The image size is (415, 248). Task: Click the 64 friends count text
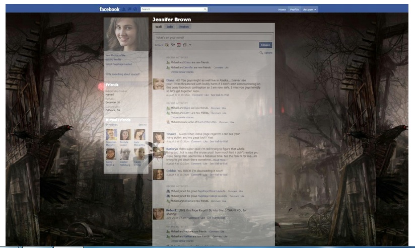click(111, 125)
